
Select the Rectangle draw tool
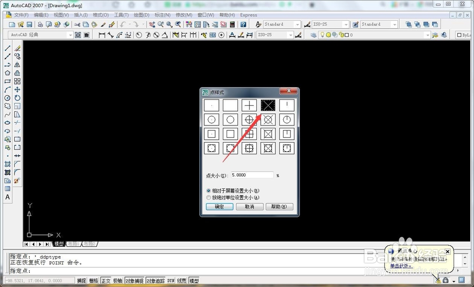click(x=8, y=81)
